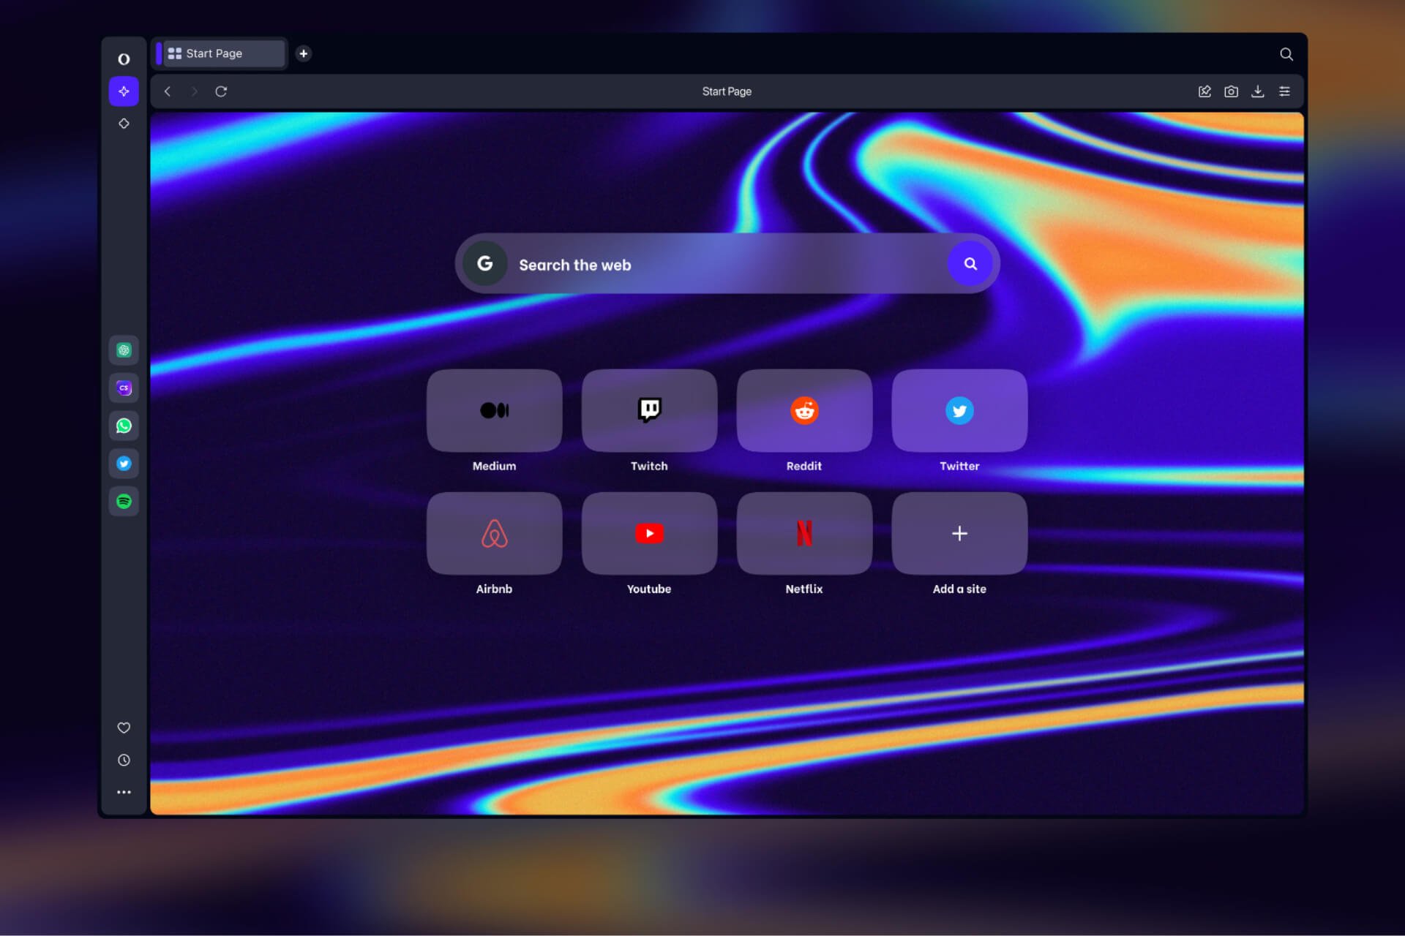Open the browser history icon

pos(124,760)
